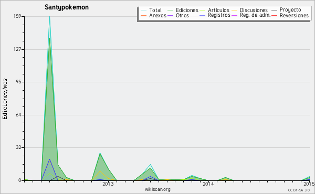This screenshot has width=315, height=194.
Task: Click the y-axis value 127
Action: pos(17,49)
